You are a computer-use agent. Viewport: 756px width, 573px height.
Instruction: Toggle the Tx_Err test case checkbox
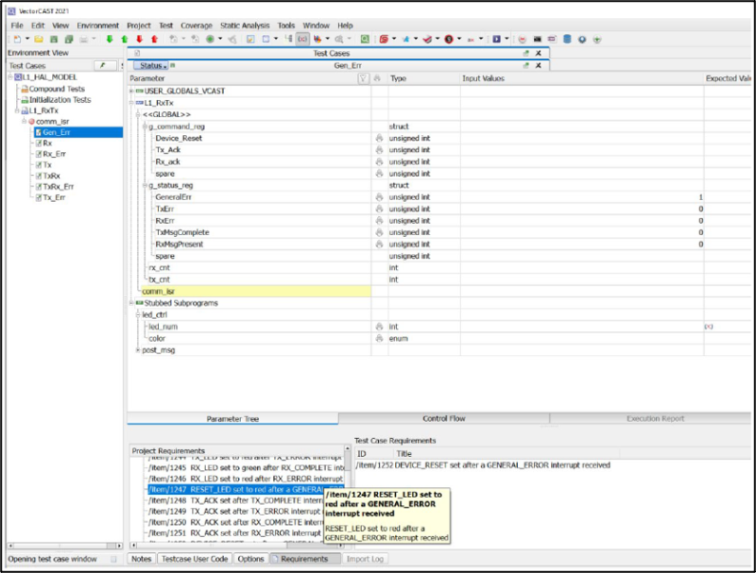[x=39, y=197]
